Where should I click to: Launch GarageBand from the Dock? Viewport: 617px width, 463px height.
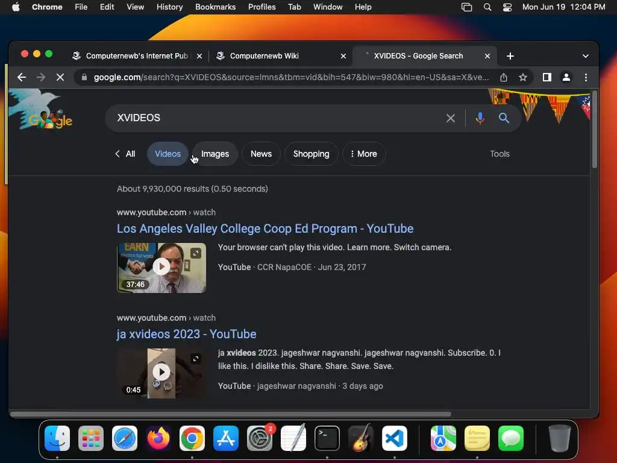(x=361, y=438)
